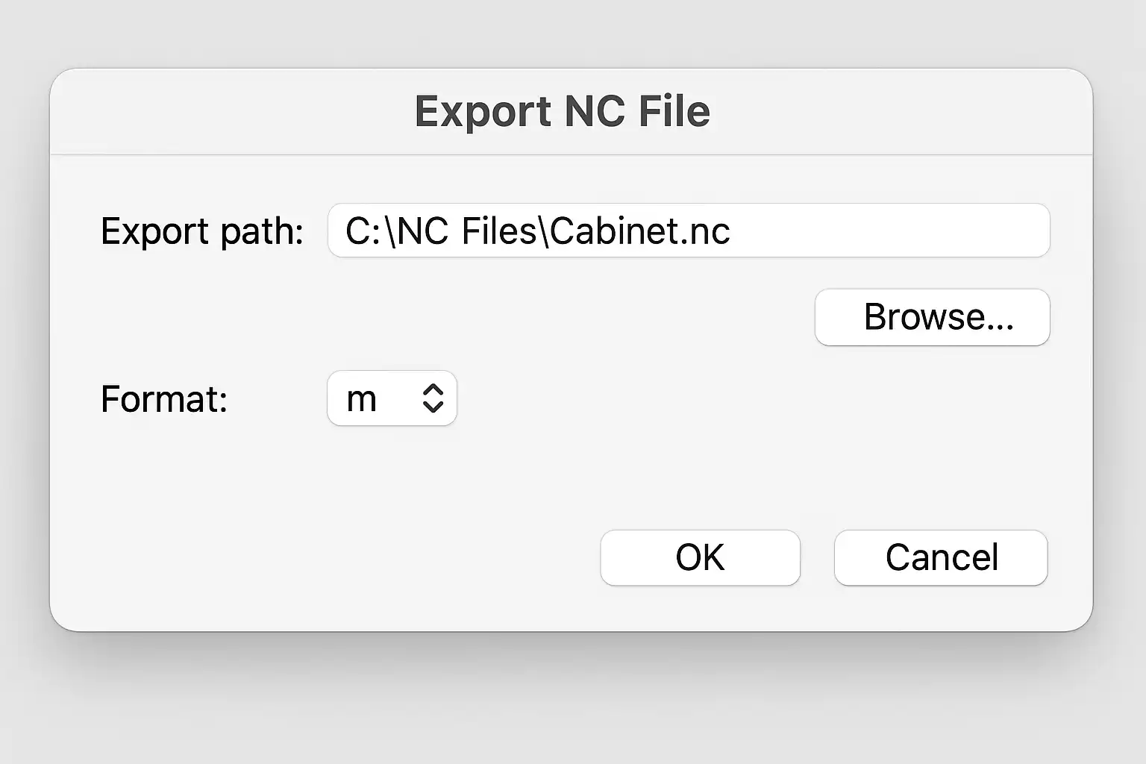Screen dimensions: 1146x764
Task: Click the upper arrow of Format chevron
Action: pos(433,389)
